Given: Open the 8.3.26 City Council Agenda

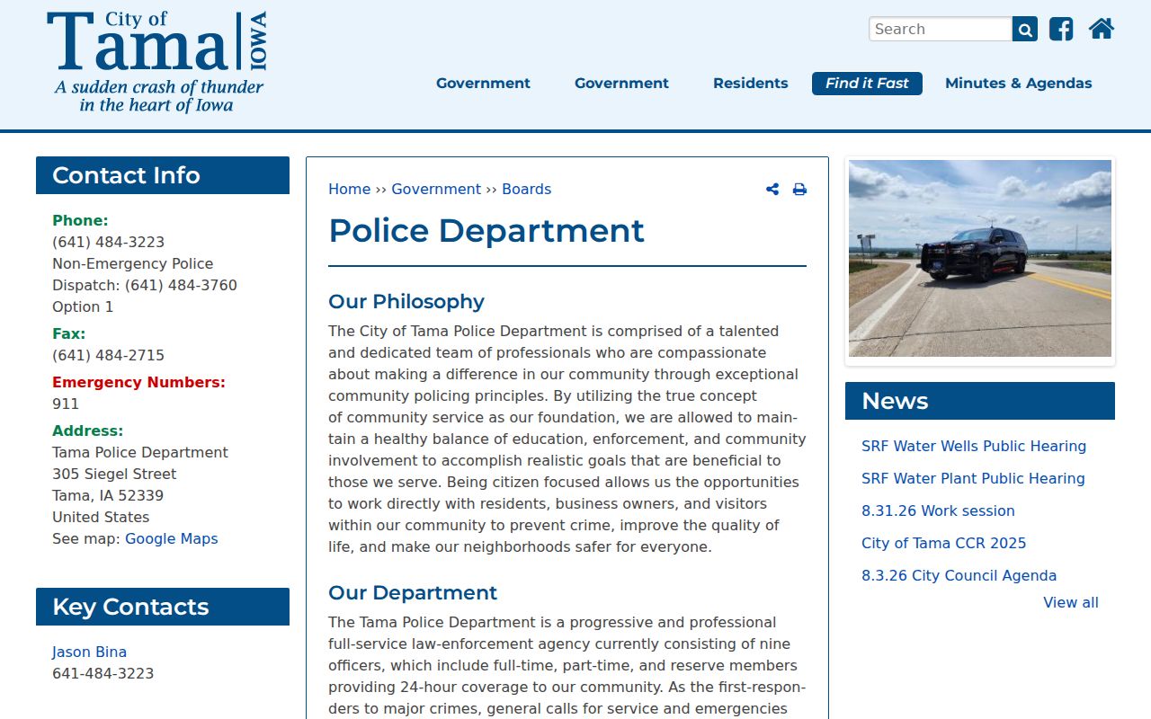Looking at the screenshot, I should tap(959, 575).
